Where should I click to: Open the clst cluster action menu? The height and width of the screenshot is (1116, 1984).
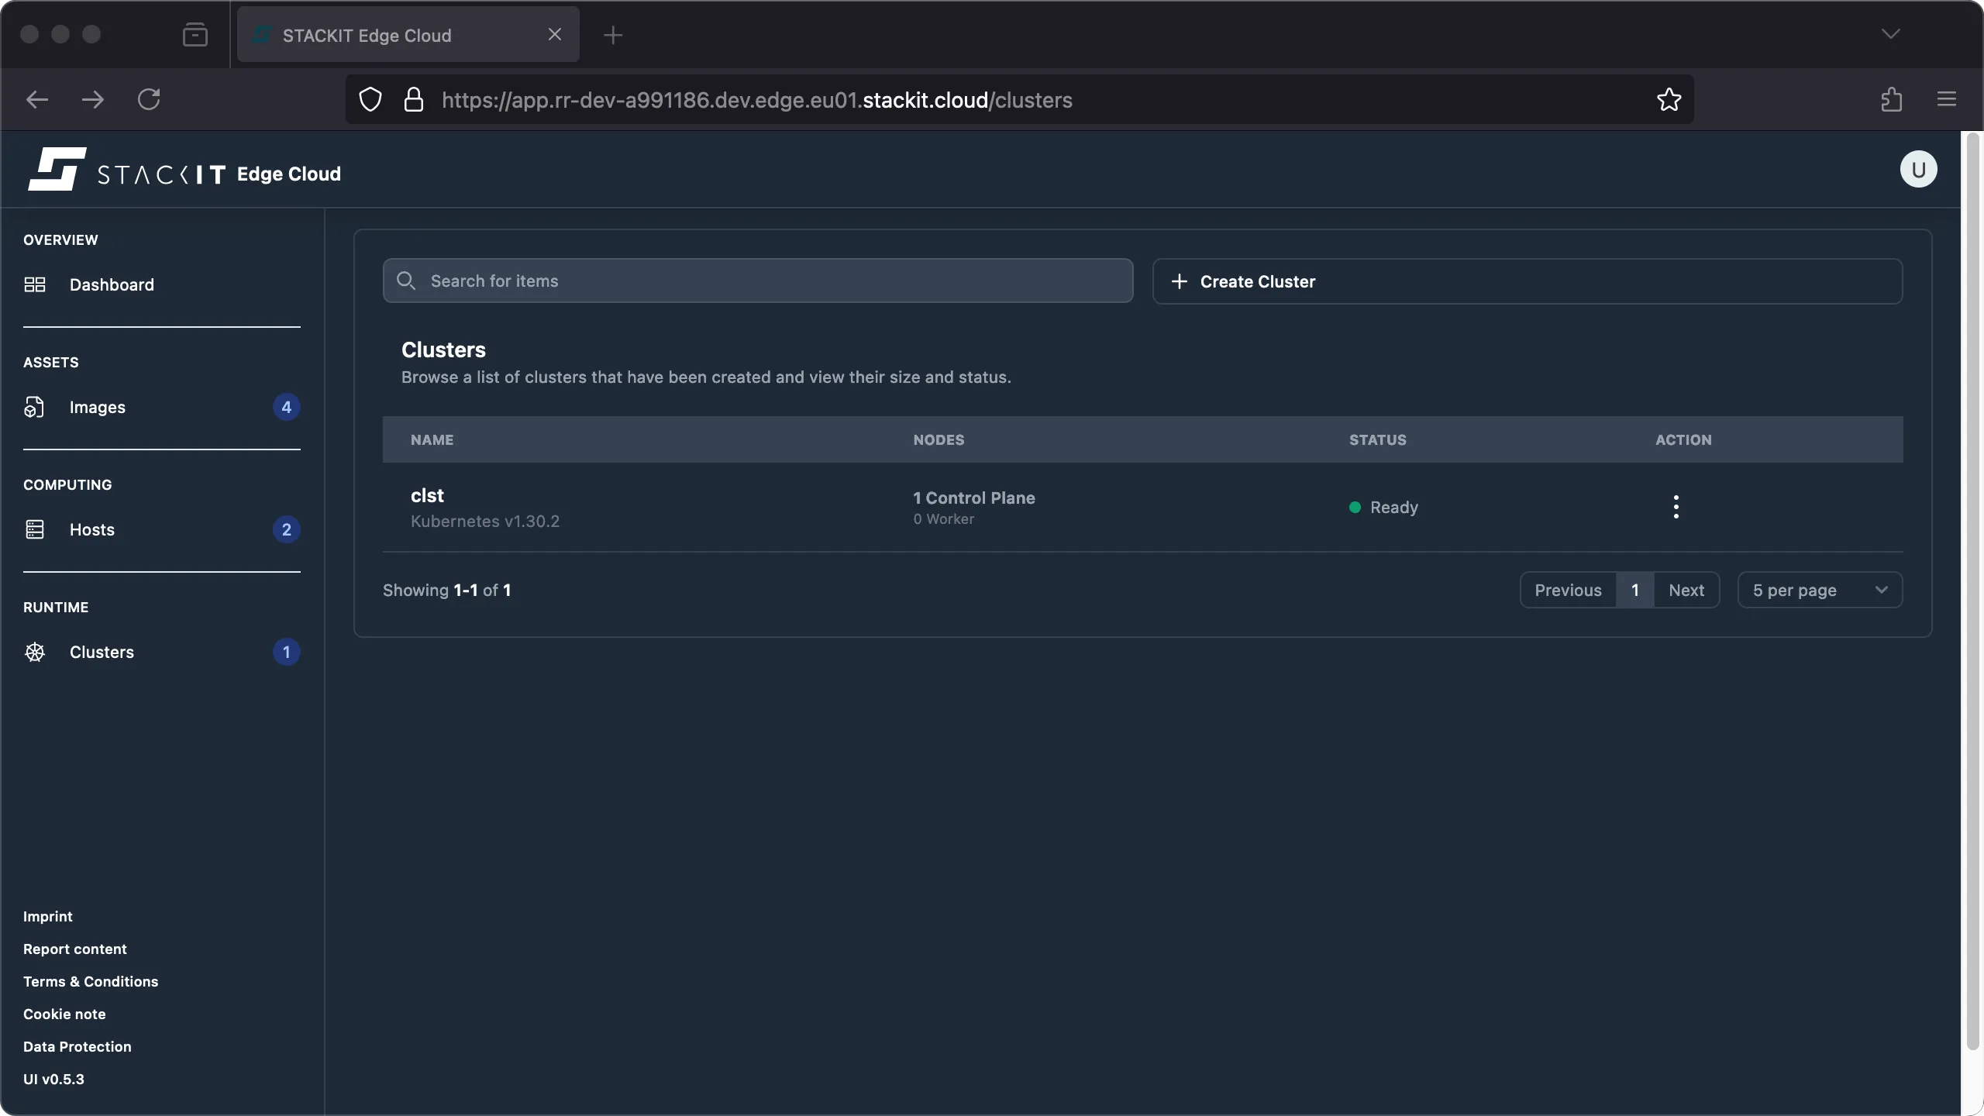(x=1676, y=506)
